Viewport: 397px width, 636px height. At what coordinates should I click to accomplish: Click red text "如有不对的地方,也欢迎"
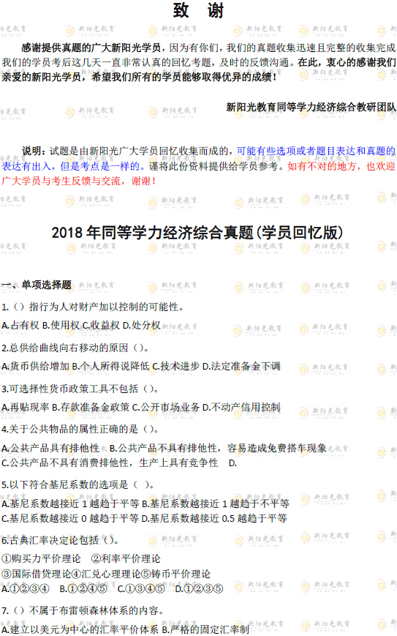click(x=341, y=166)
